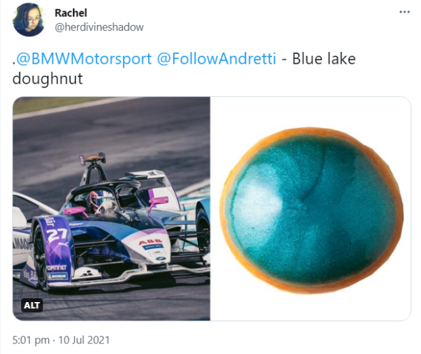Open the blue lake doughnut image

[x=310, y=209]
